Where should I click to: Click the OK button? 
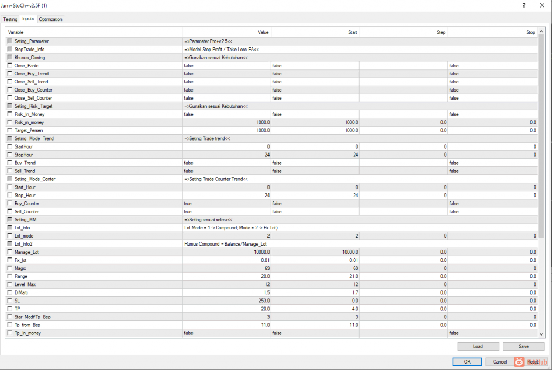click(467, 361)
